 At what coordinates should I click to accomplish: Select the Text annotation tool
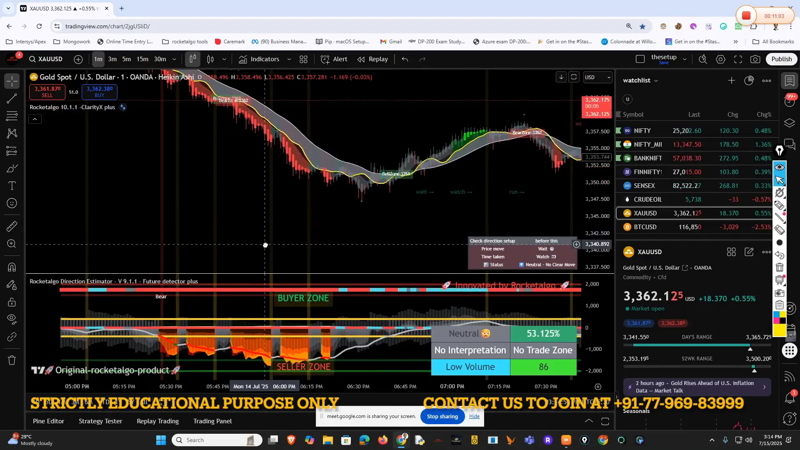(x=12, y=186)
